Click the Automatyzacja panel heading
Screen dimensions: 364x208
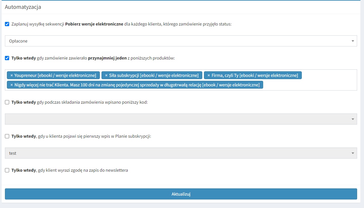click(x=23, y=7)
